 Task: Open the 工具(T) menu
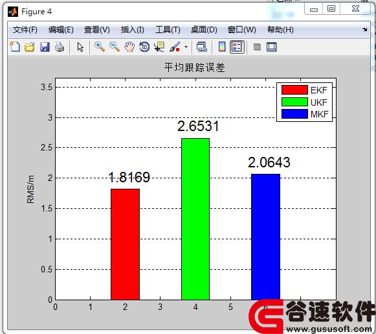(168, 30)
